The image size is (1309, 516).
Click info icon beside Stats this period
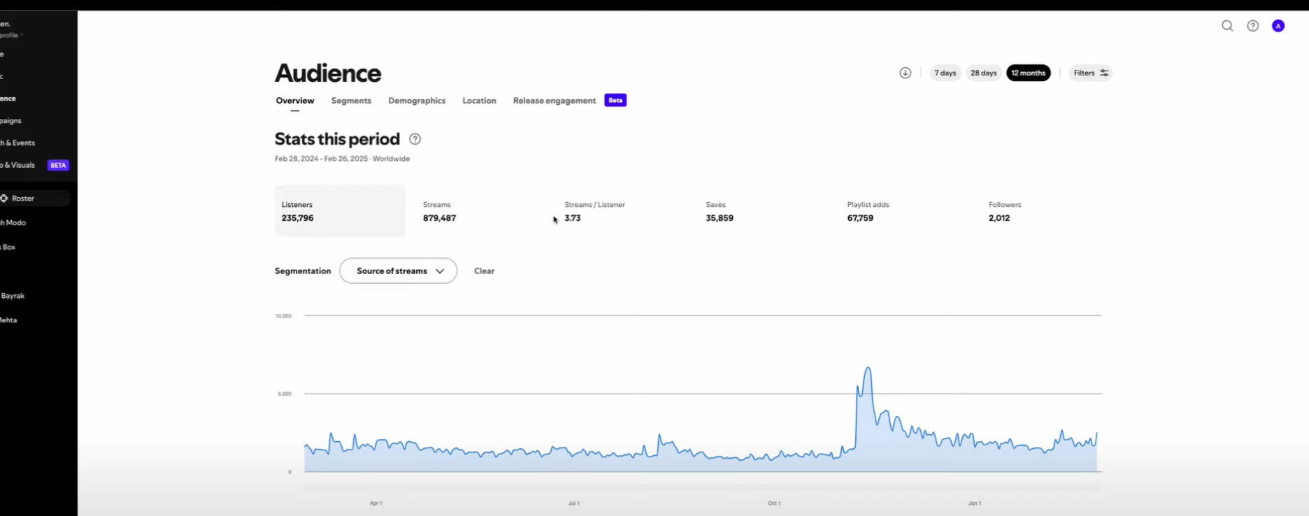pyautogui.click(x=415, y=139)
